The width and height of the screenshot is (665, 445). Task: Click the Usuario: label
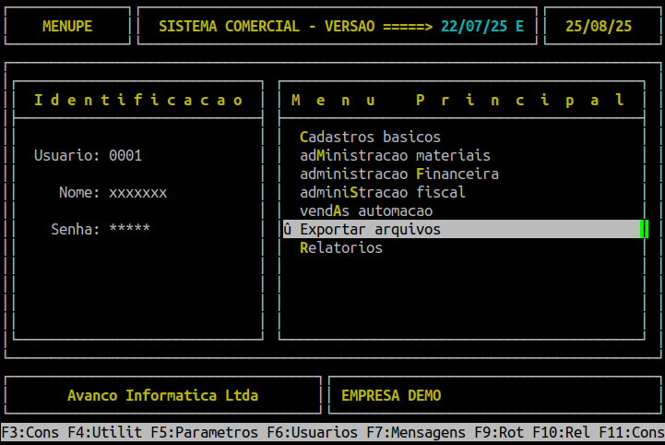(67, 155)
